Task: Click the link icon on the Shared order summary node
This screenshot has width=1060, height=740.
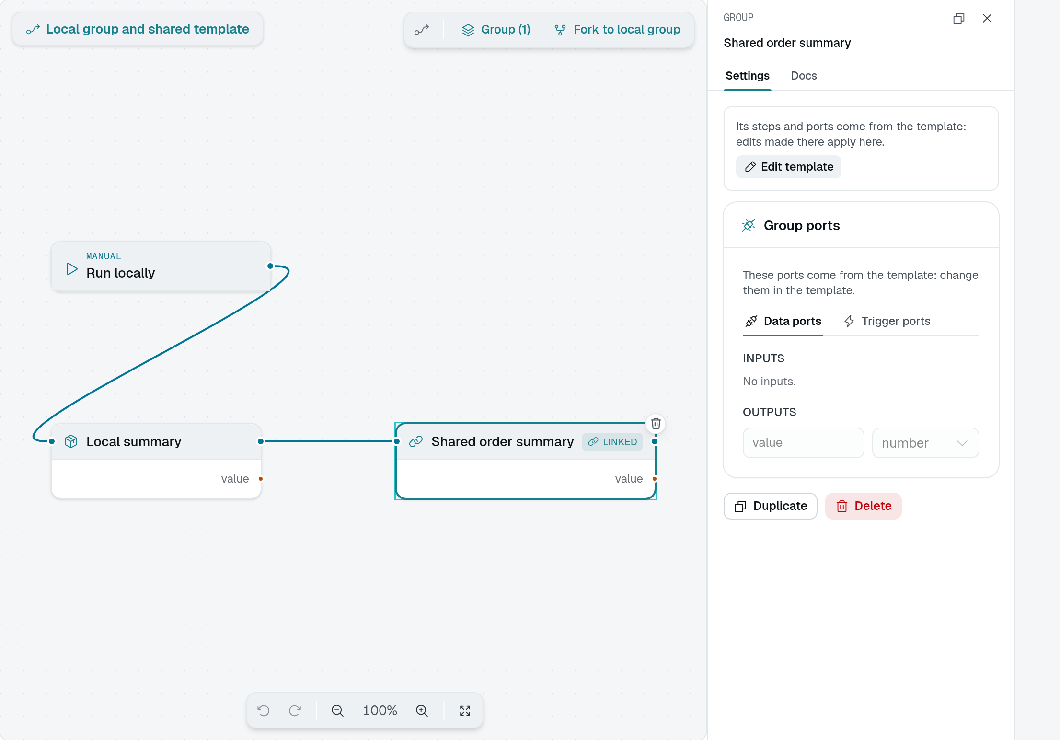Action: click(x=416, y=441)
